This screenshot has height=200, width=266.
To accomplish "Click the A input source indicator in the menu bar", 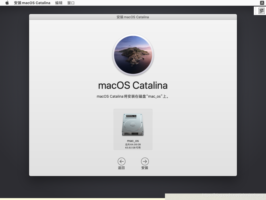I will coord(262,3).
